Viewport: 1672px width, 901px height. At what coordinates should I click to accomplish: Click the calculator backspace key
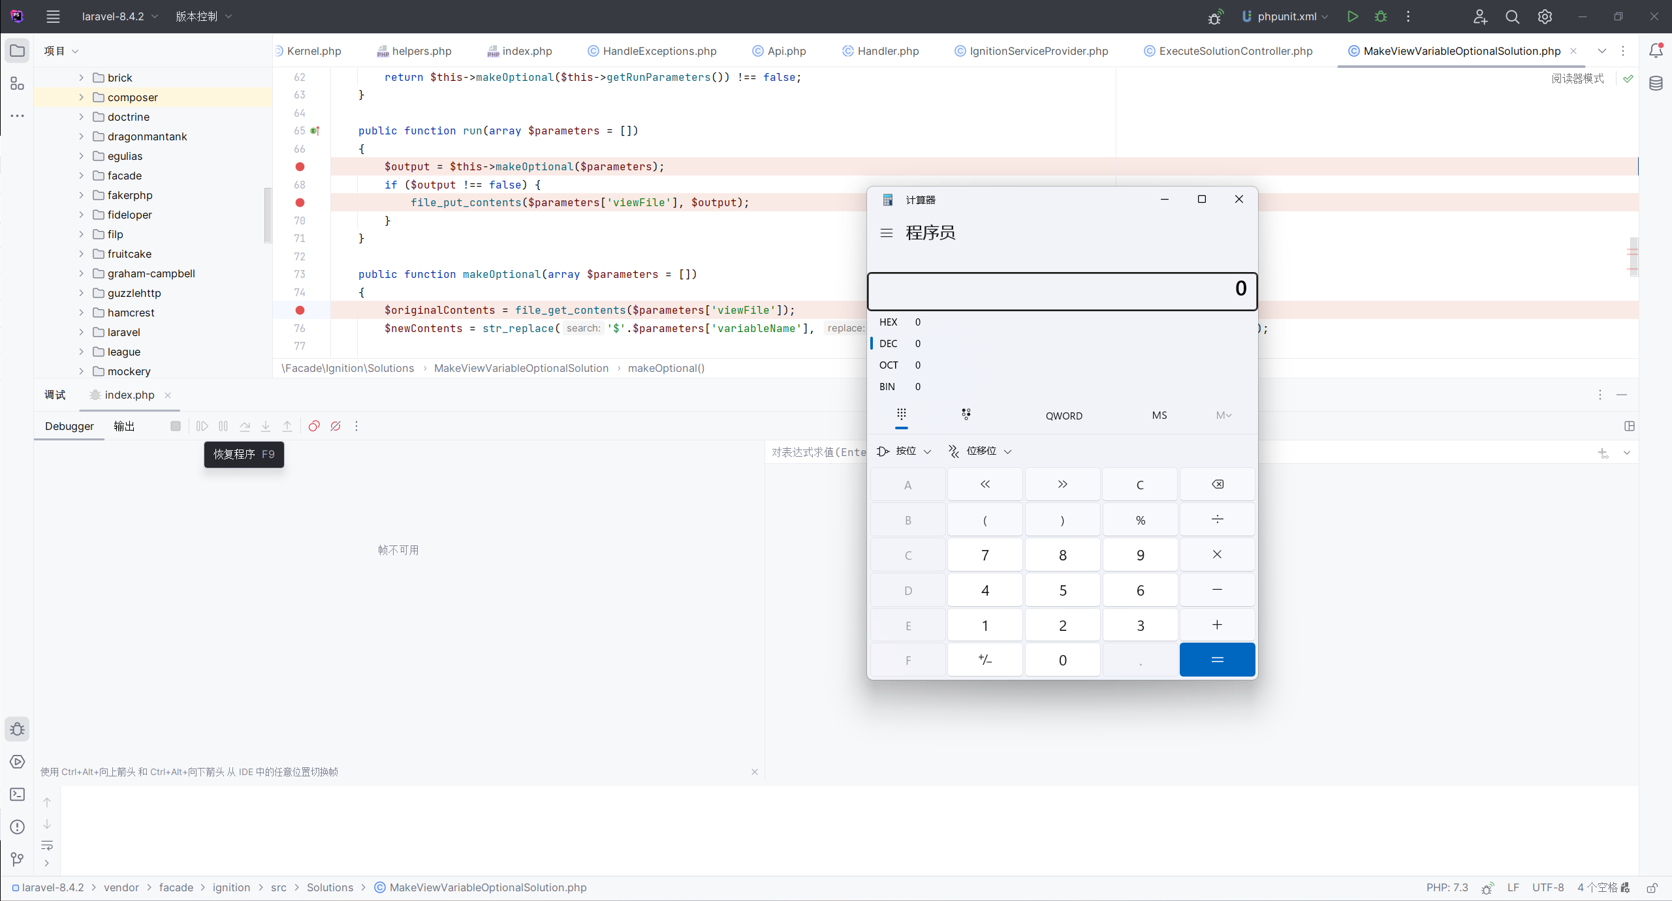click(x=1217, y=484)
